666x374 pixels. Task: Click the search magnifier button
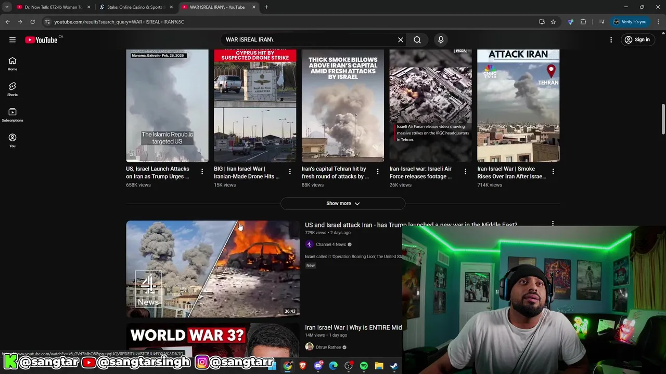click(x=417, y=39)
